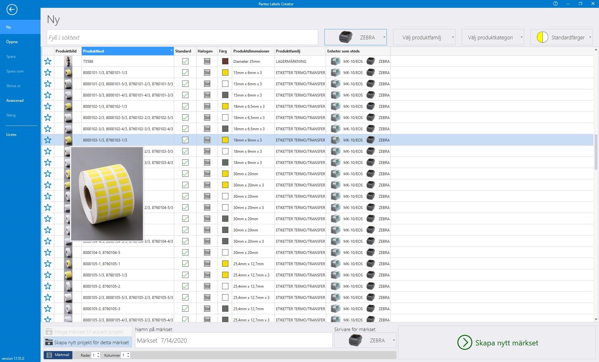This screenshot has height=362, width=599.
Task: Click product thumbnail of 8000105-1/3 row
Action: click(68, 275)
